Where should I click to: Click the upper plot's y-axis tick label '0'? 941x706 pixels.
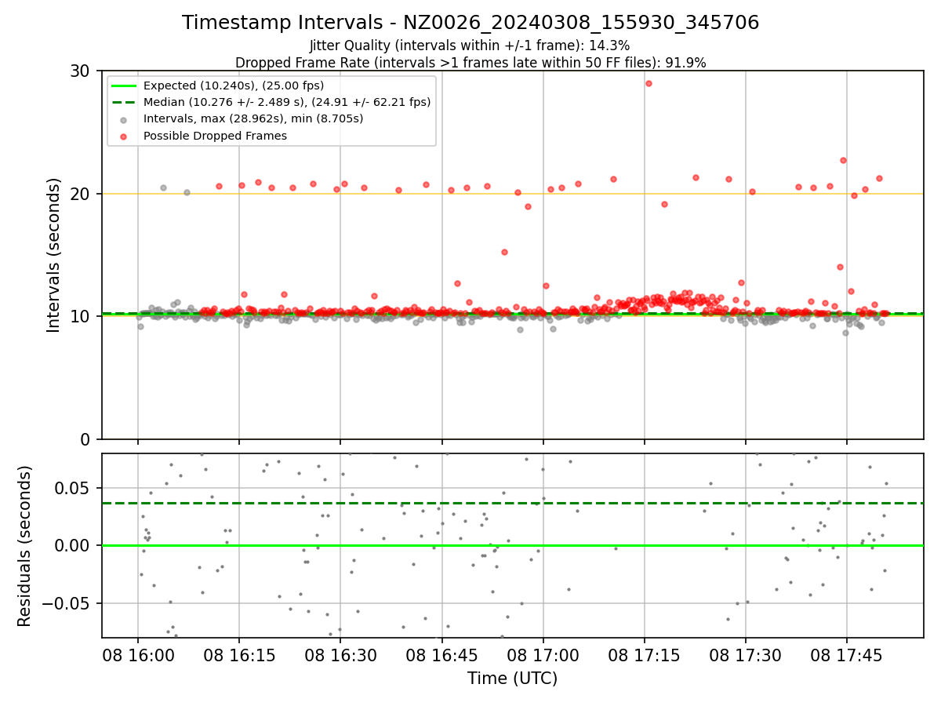click(85, 439)
